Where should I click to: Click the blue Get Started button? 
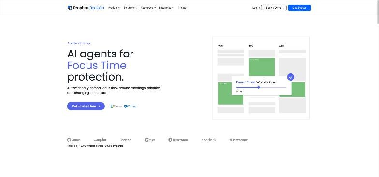coord(299,8)
